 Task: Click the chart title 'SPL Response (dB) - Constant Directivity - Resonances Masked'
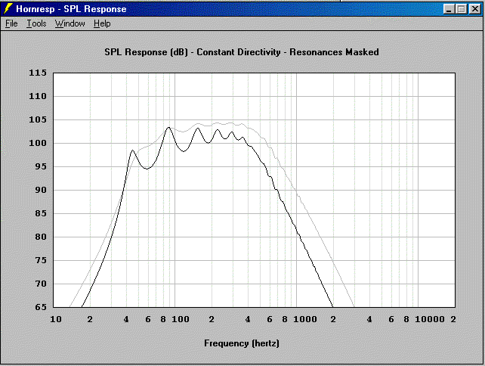[242, 52]
